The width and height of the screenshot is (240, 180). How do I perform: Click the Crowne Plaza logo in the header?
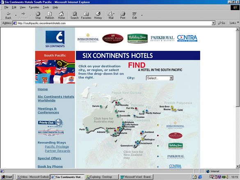point(113,39)
